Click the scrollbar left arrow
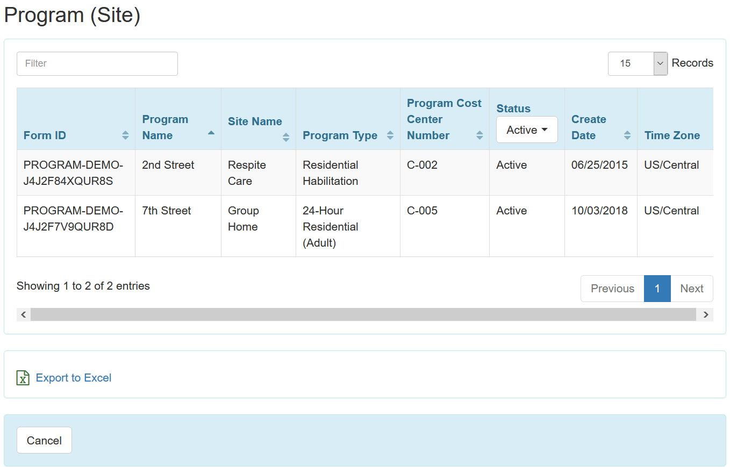The image size is (730, 467). coord(23,314)
